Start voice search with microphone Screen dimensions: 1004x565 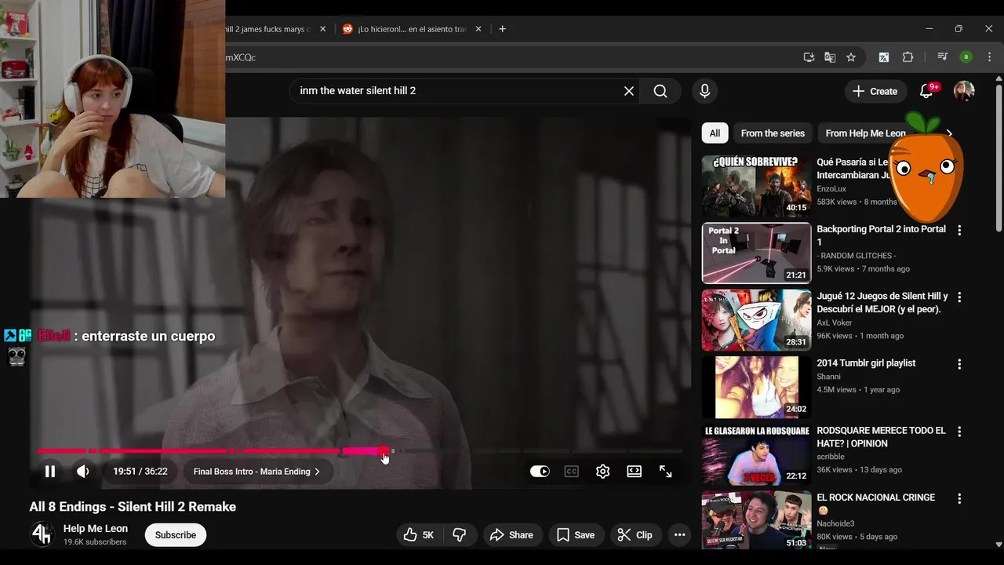pos(704,91)
